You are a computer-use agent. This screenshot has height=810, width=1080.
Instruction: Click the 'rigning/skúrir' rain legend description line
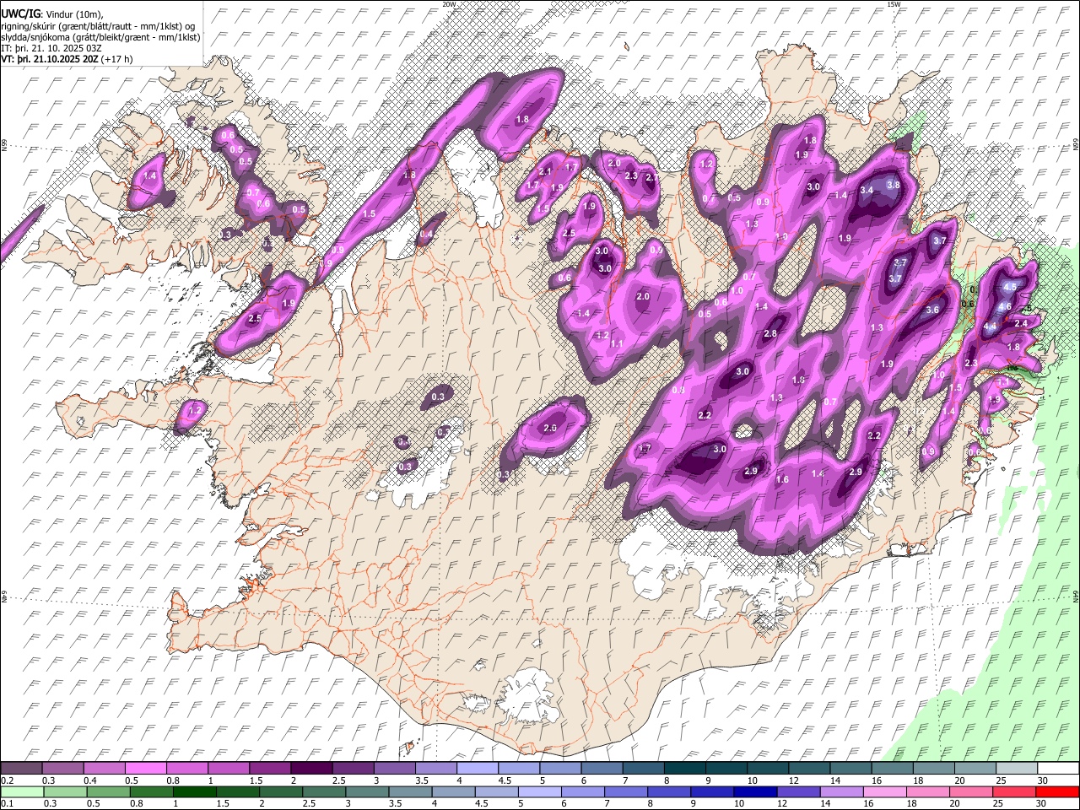click(99, 26)
